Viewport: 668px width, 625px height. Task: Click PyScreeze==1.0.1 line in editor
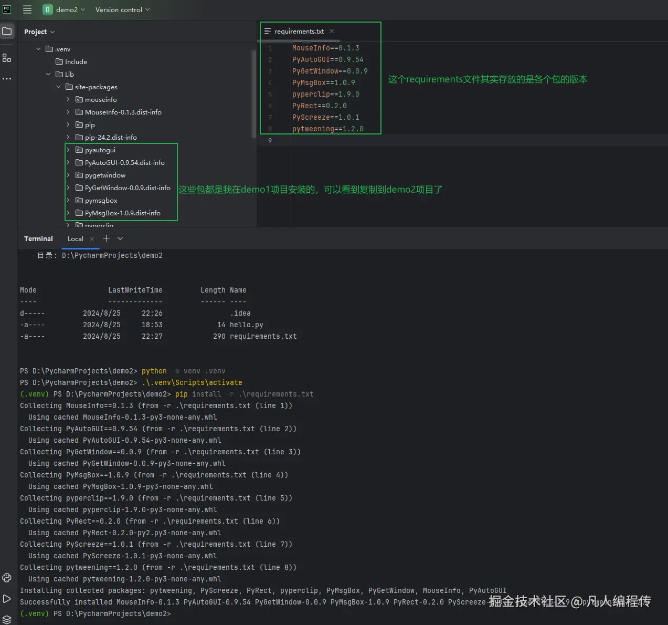point(326,117)
